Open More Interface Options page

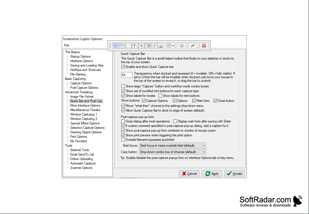point(85,105)
